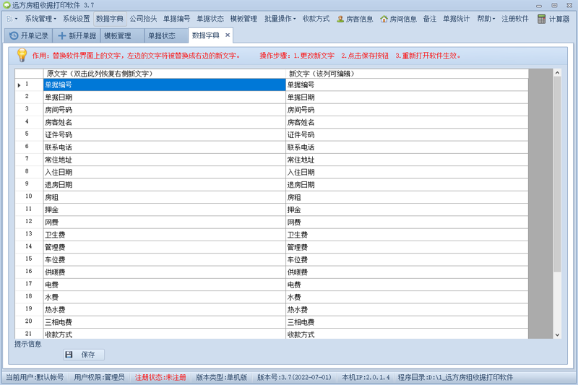Select original text cell 电费

click(x=165, y=285)
